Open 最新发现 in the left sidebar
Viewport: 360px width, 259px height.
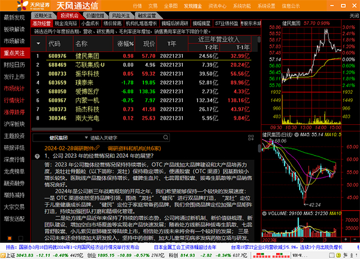tap(14, 17)
